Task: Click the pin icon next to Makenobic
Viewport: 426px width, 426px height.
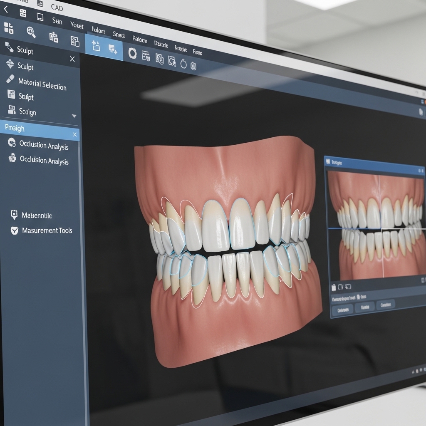Action: [x=14, y=215]
